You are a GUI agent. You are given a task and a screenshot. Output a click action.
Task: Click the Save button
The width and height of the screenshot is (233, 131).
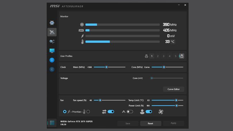(x=128, y=123)
